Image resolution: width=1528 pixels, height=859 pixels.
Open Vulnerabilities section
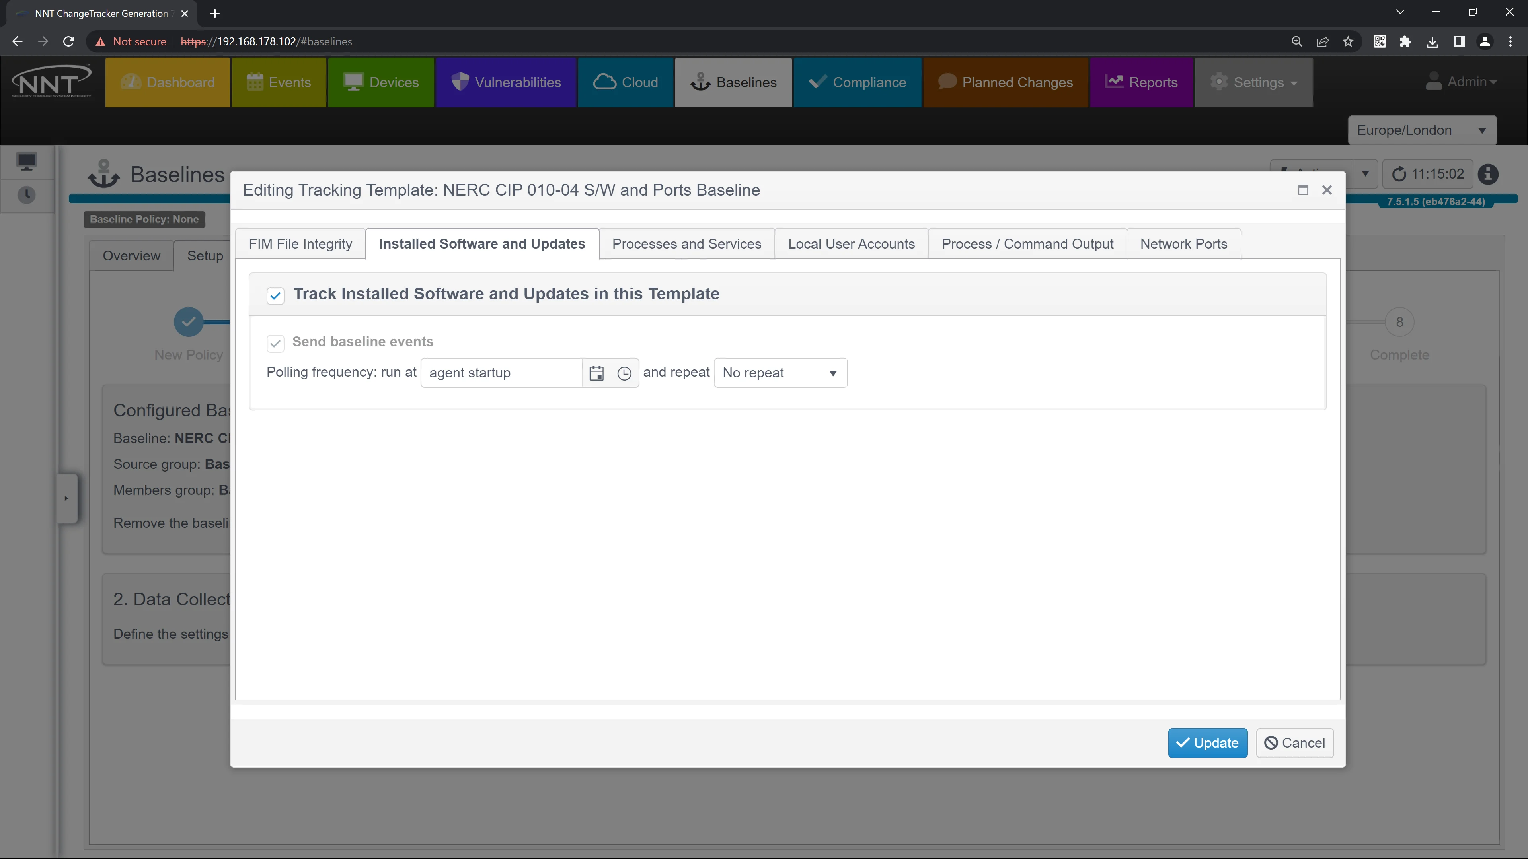coord(506,82)
